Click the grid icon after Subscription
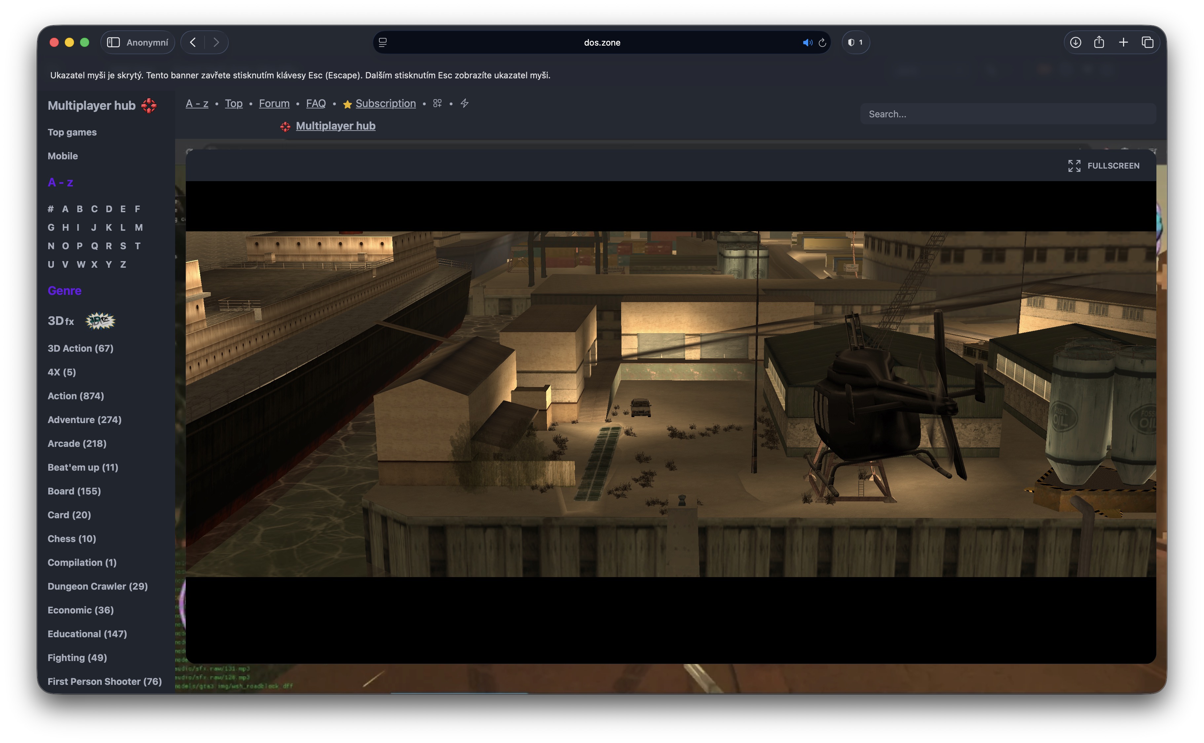Viewport: 1204px width, 743px height. [x=437, y=103]
